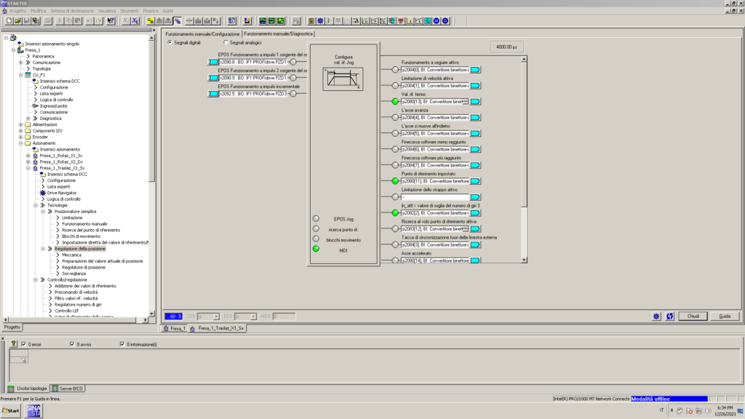Select the Segnali analogici radio button
The image size is (745, 419).
226,42
